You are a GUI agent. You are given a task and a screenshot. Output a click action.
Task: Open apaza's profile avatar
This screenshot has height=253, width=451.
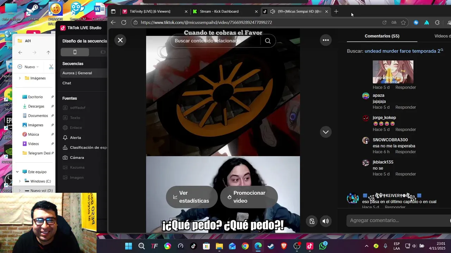point(366,96)
